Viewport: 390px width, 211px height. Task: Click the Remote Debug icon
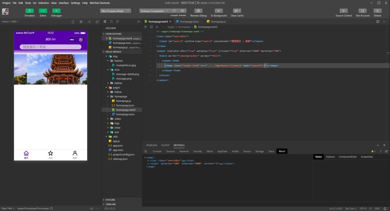pos(198,11)
